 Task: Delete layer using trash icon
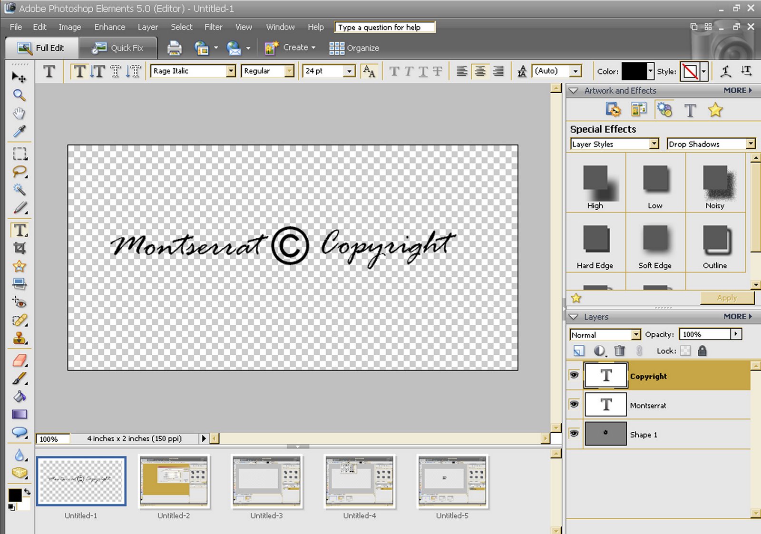[619, 351]
